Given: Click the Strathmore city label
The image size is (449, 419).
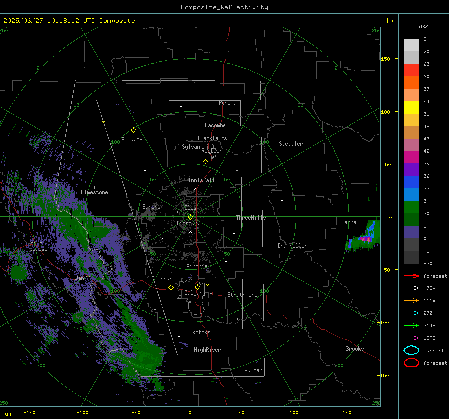Looking at the screenshot, I should (x=242, y=295).
